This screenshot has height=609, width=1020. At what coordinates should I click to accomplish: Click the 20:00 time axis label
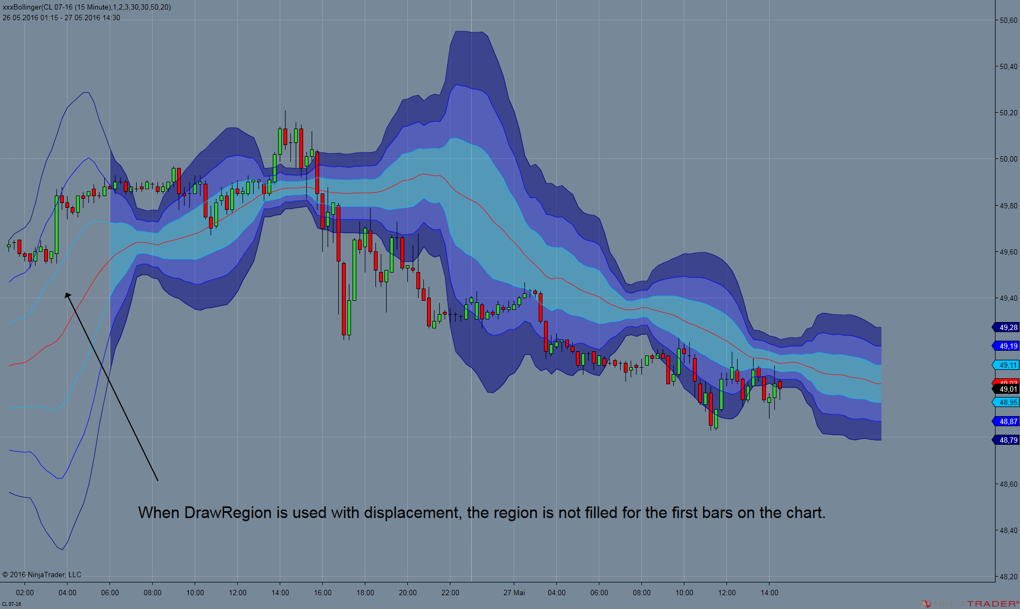[408, 593]
